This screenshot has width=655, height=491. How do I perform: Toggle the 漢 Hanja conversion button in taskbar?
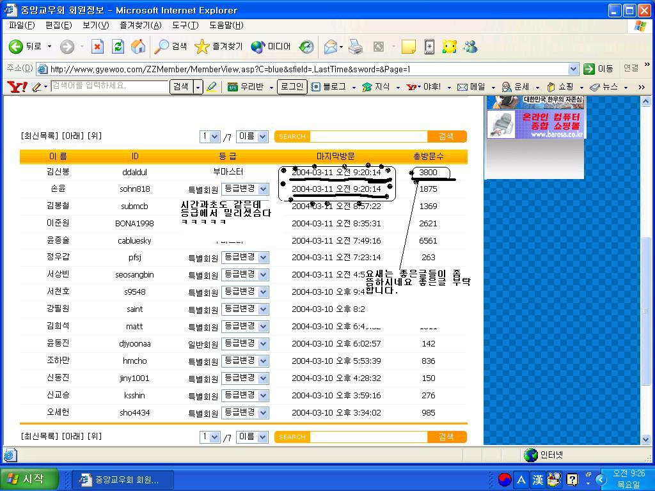[x=537, y=479]
